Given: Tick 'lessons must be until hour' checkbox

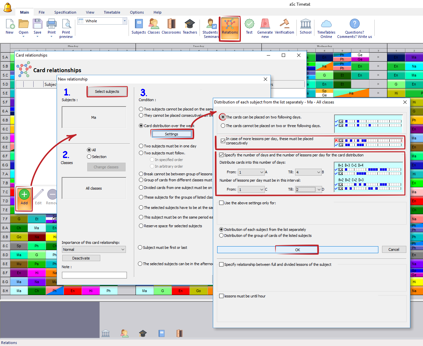Looking at the screenshot, I should pos(221,296).
